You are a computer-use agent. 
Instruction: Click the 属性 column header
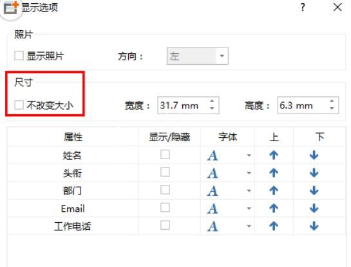(x=73, y=137)
